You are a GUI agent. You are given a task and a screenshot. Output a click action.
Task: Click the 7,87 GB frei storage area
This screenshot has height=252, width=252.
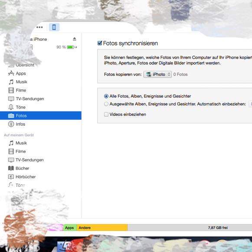pos(190,228)
